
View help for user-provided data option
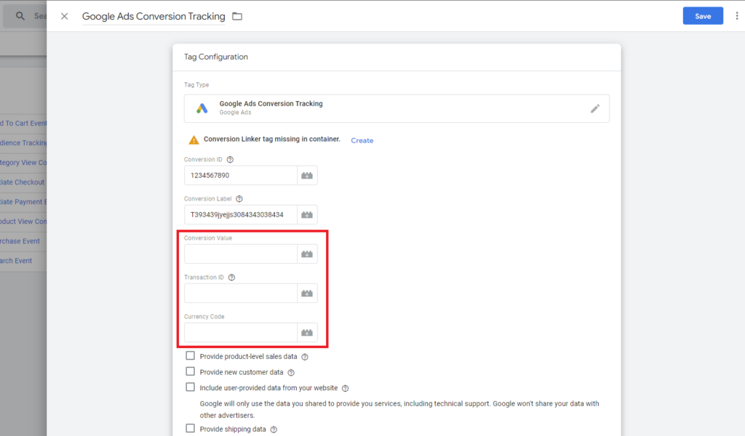[x=345, y=388]
